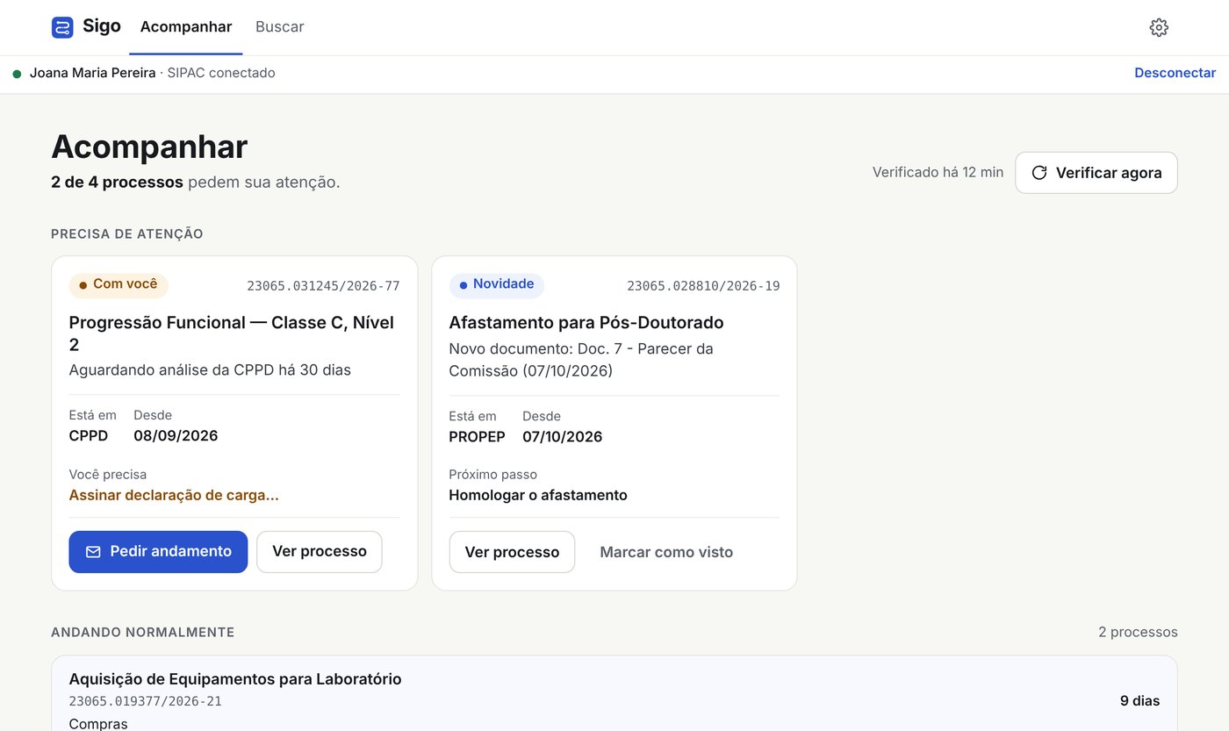Click the green SIPAC connection status dot

point(17,74)
